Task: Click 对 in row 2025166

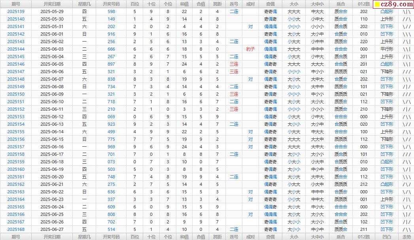Action: click(x=250, y=214)
